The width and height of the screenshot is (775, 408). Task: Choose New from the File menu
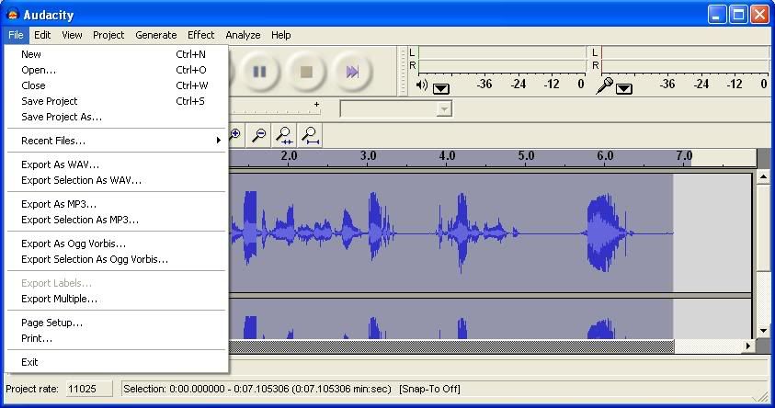pos(116,54)
